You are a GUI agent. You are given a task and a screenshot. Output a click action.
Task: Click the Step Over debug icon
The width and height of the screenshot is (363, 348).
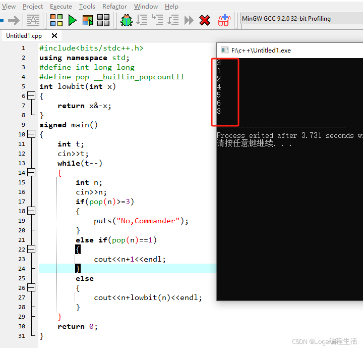coord(142,20)
